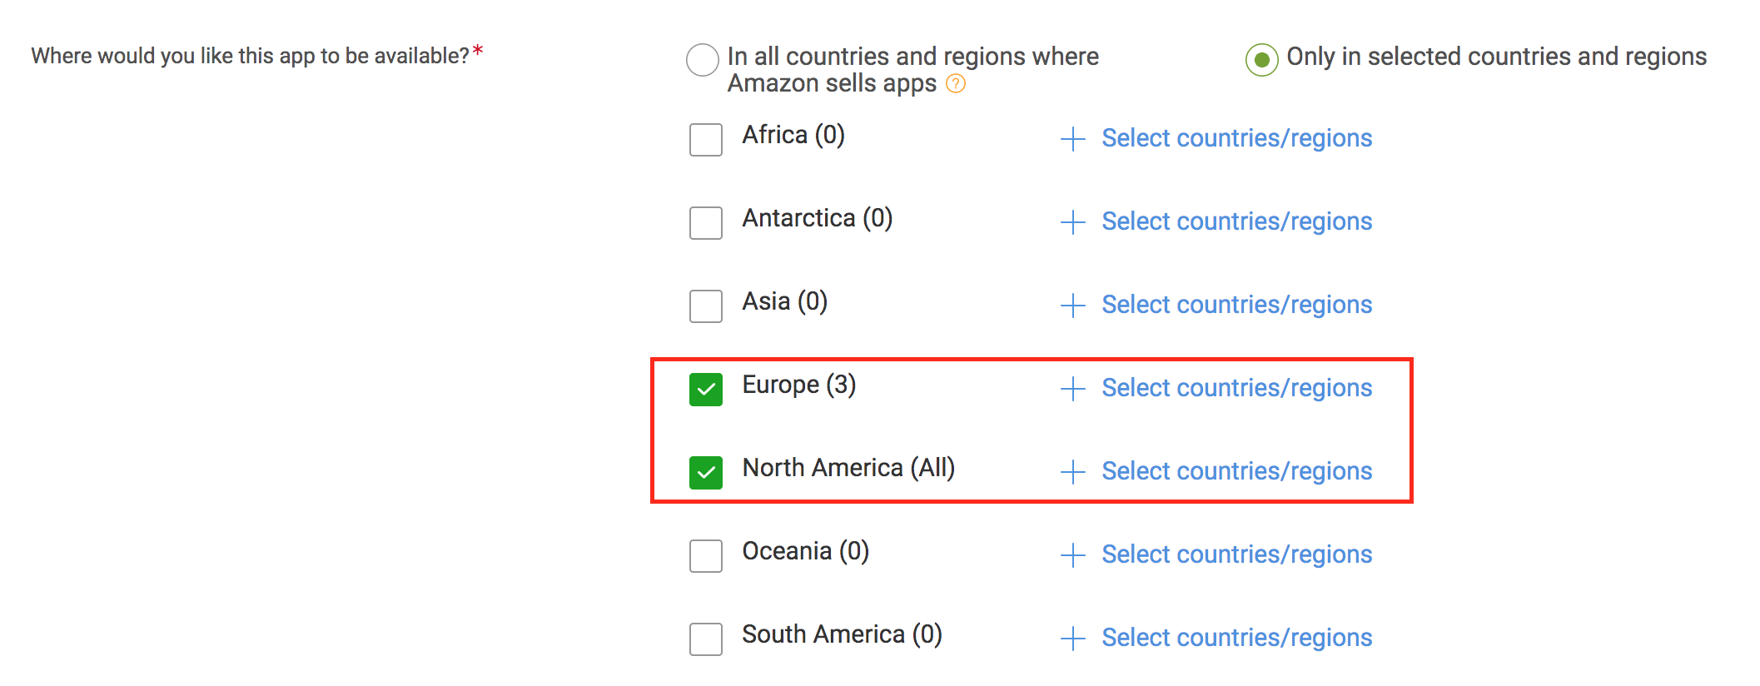
Task: Click the plus icon in Oceania row
Action: [x=1073, y=555]
